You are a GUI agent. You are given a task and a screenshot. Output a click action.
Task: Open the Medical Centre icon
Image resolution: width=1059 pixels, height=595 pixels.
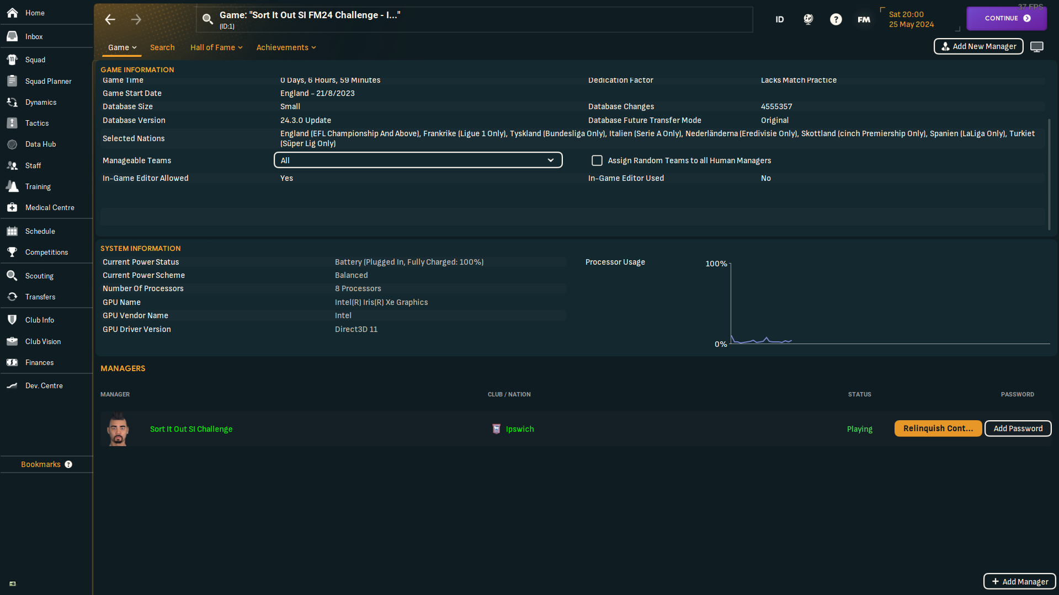point(12,207)
